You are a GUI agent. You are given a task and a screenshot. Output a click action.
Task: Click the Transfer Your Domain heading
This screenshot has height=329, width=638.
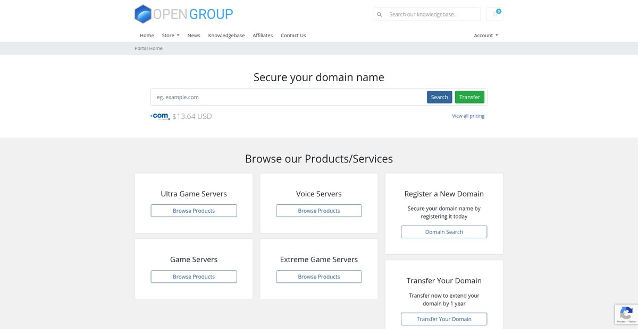click(444, 281)
